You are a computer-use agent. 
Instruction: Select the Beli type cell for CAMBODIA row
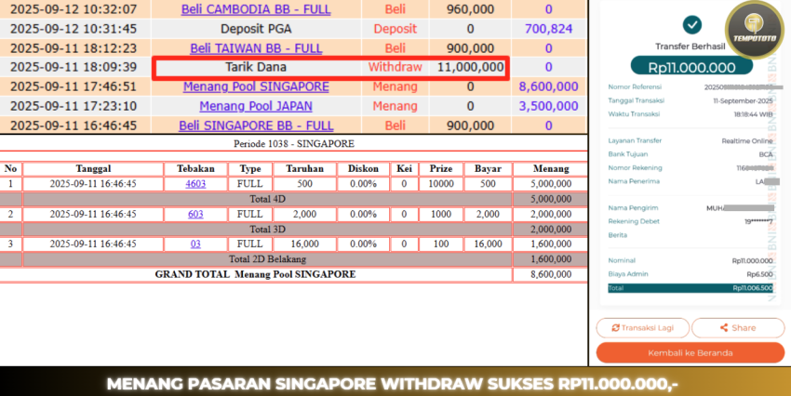(x=395, y=9)
